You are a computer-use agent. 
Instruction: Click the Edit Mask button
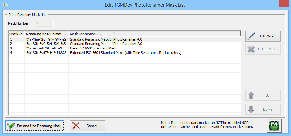coord(263,36)
